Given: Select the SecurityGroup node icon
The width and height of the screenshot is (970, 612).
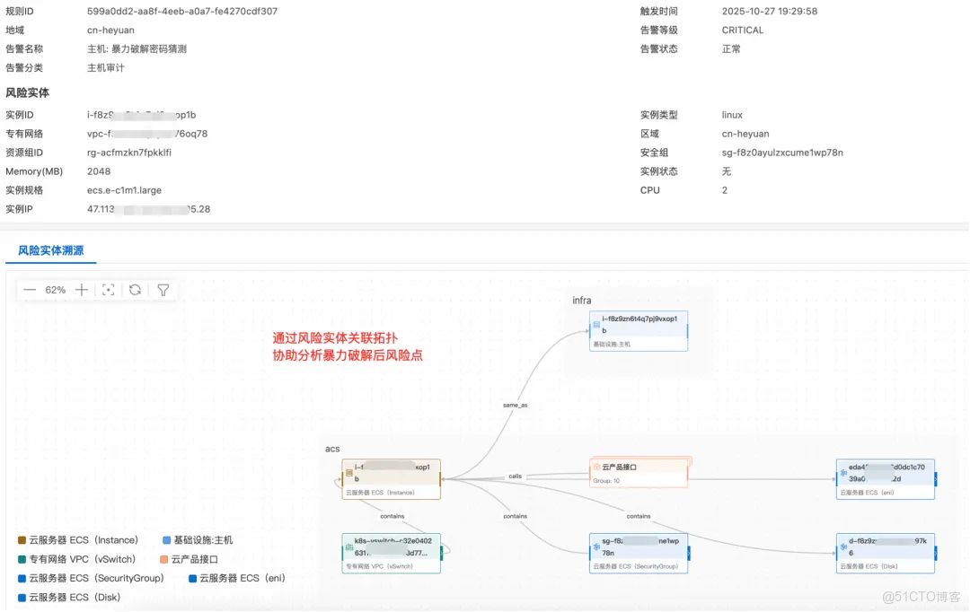Looking at the screenshot, I should [595, 547].
